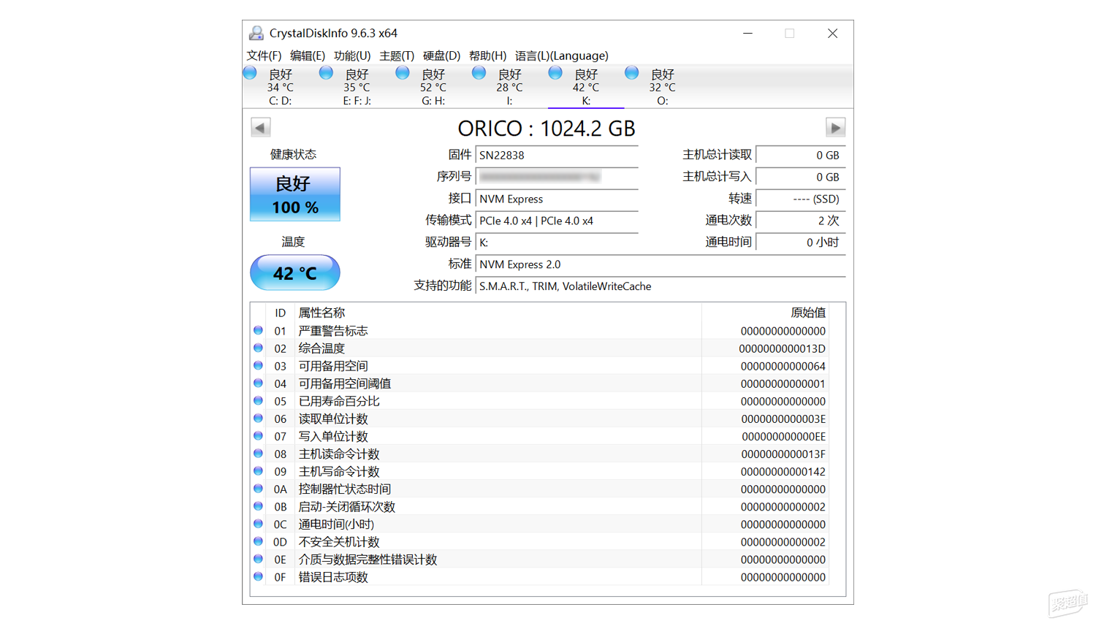Open the 帮助(H) menu
This screenshot has width=1096, height=626.
[x=487, y=56]
